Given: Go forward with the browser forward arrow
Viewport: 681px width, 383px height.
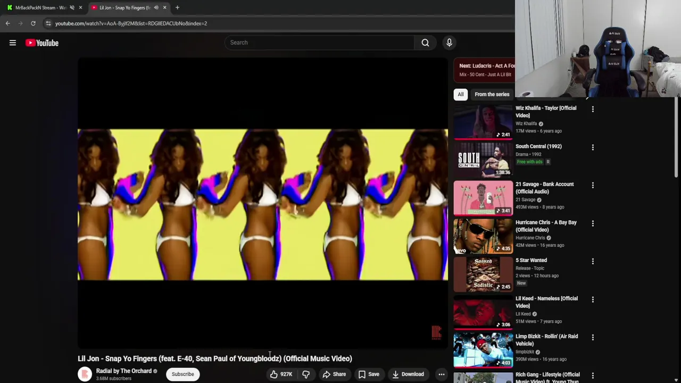Looking at the screenshot, I should click(x=20, y=23).
